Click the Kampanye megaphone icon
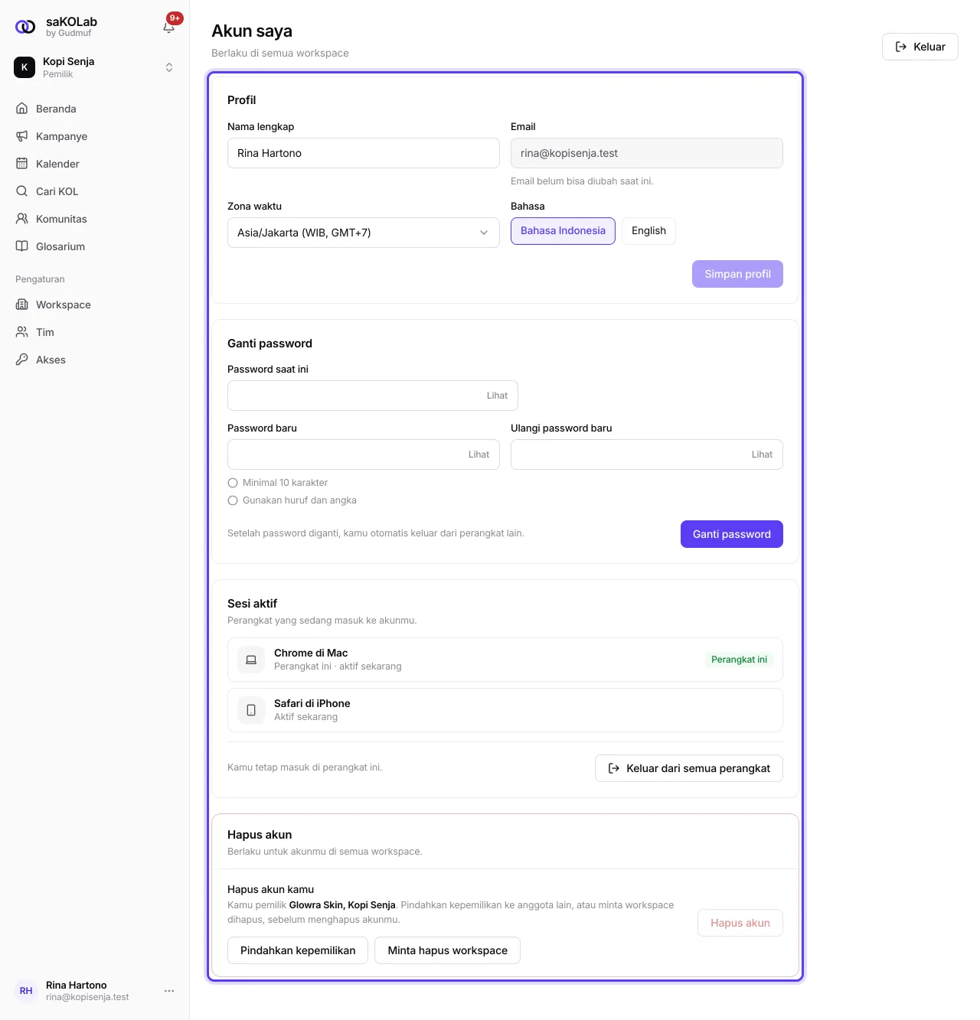The image size is (980, 1020). 22,136
